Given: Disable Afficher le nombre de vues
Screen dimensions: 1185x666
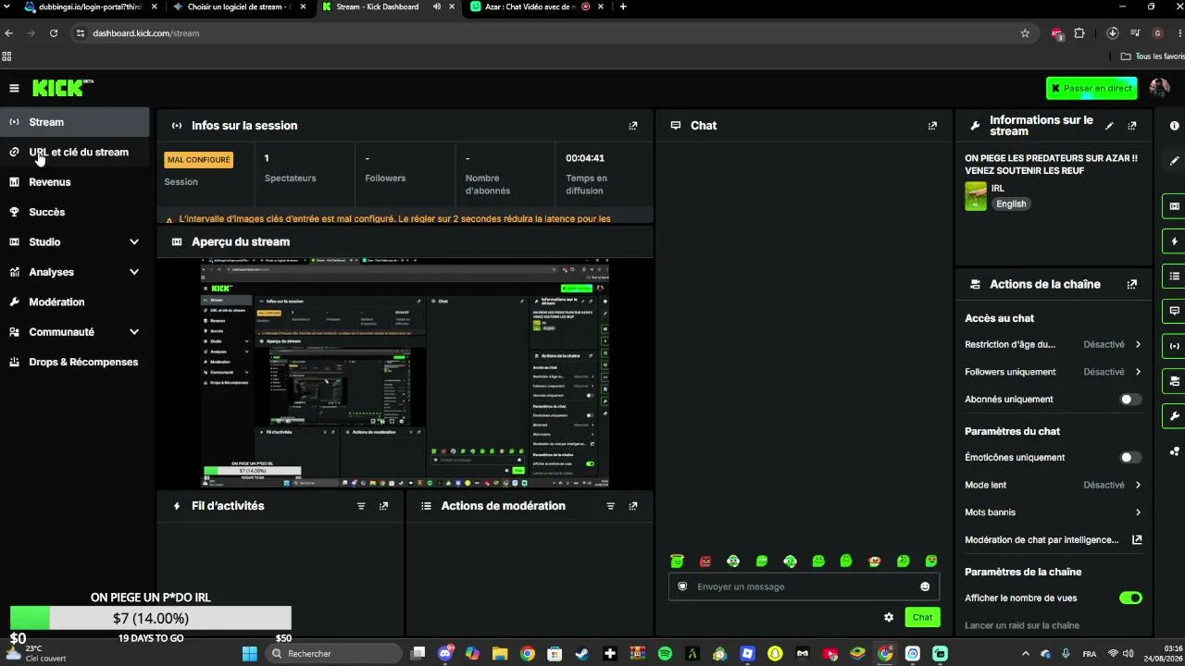Looking at the screenshot, I should tap(1130, 598).
